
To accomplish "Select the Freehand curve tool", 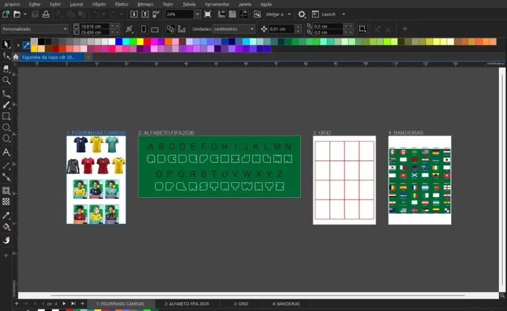I will 6,94.
